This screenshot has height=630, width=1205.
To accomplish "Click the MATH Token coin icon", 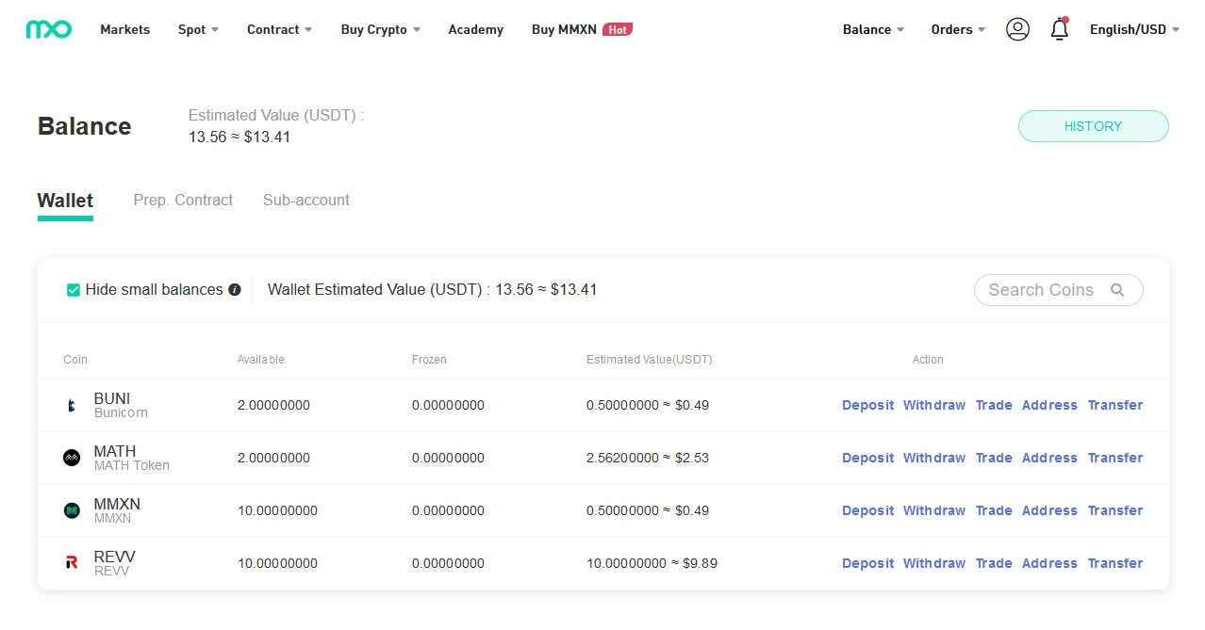I will pyautogui.click(x=72, y=459).
